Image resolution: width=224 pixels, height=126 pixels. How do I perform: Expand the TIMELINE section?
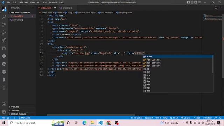(22, 111)
